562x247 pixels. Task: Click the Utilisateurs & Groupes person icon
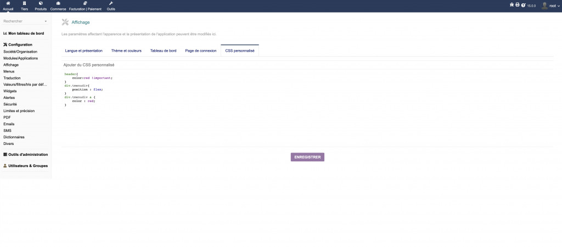[x=5, y=166]
